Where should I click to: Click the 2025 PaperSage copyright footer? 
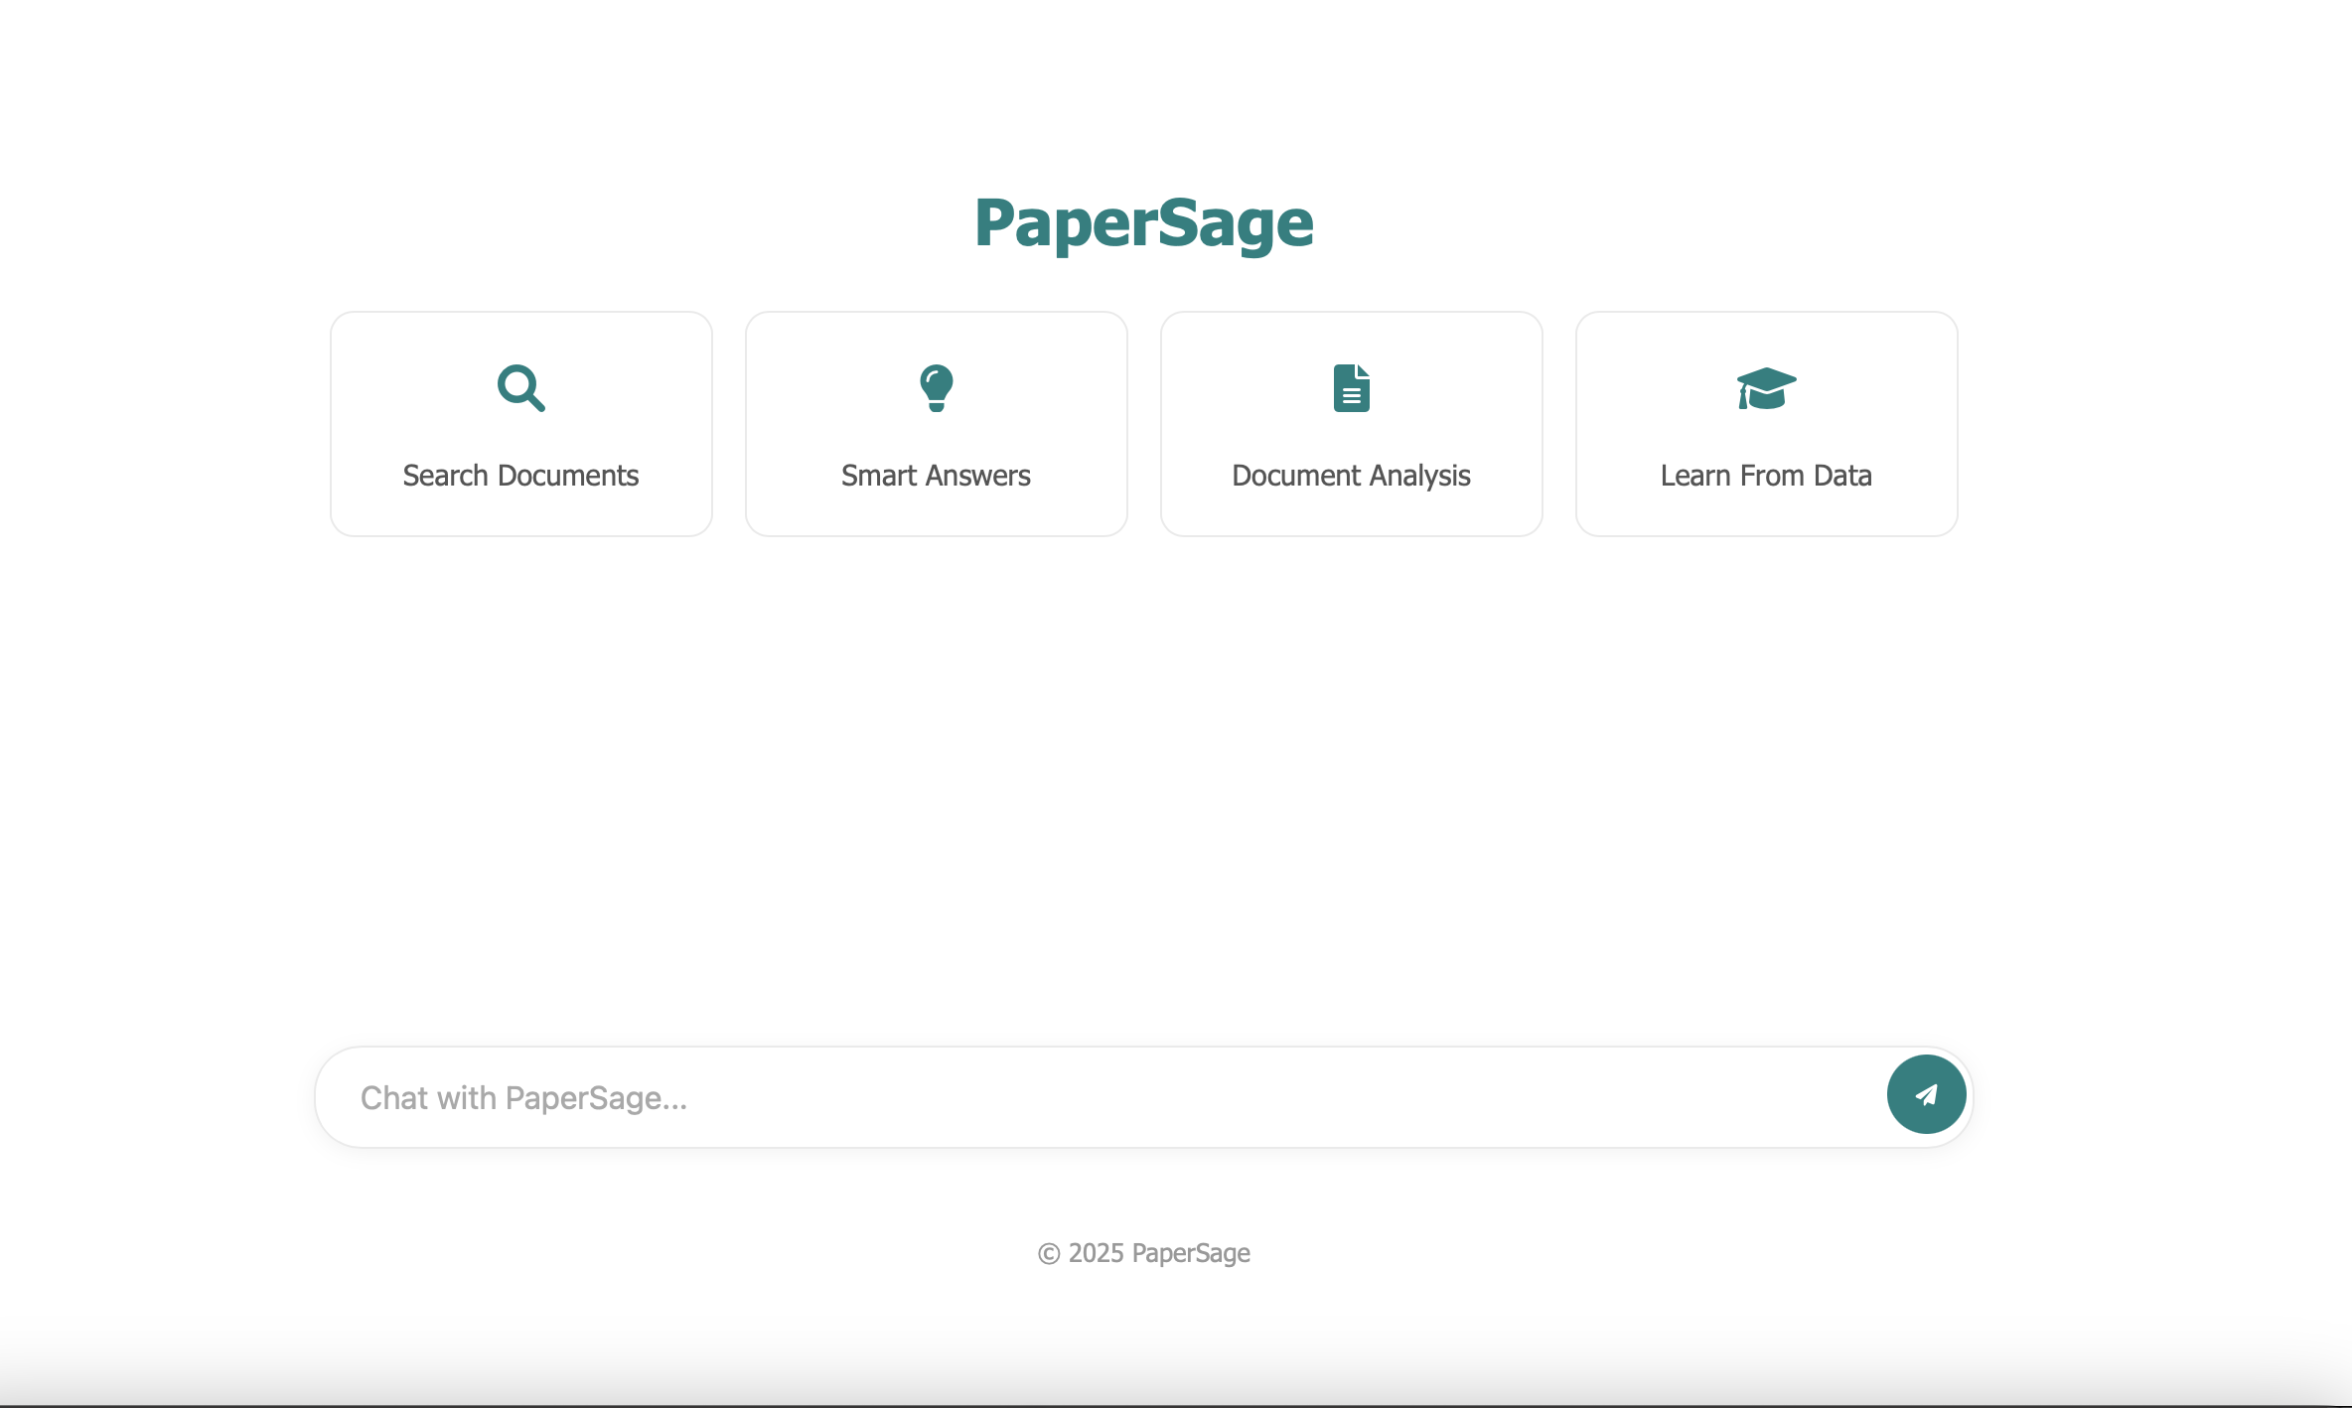click(x=1144, y=1253)
